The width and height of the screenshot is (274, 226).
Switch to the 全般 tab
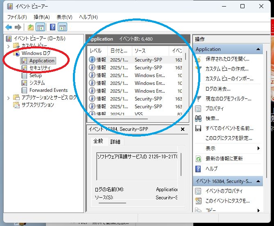click(x=98, y=141)
